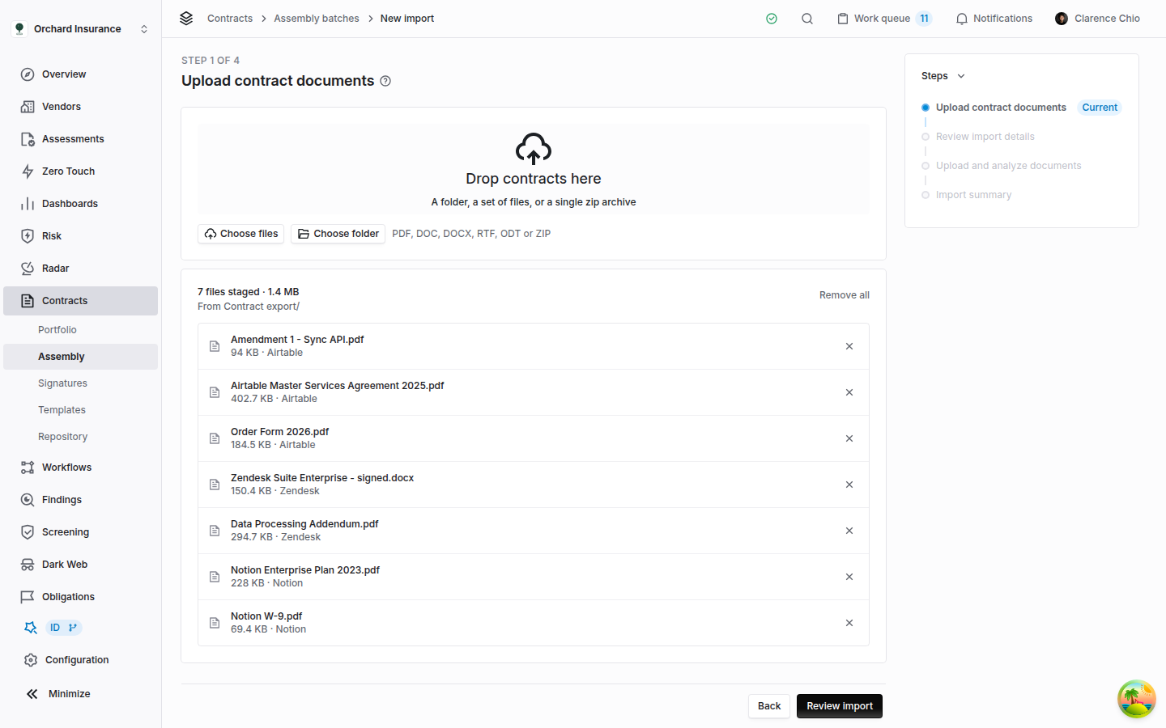Open the Repository sub-item
The height and width of the screenshot is (728, 1166).
[x=80, y=437]
